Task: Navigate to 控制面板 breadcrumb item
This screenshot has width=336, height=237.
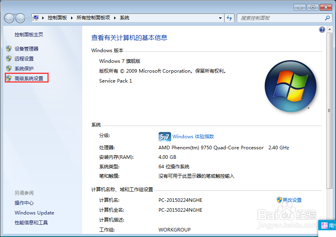Action: pyautogui.click(x=58, y=18)
